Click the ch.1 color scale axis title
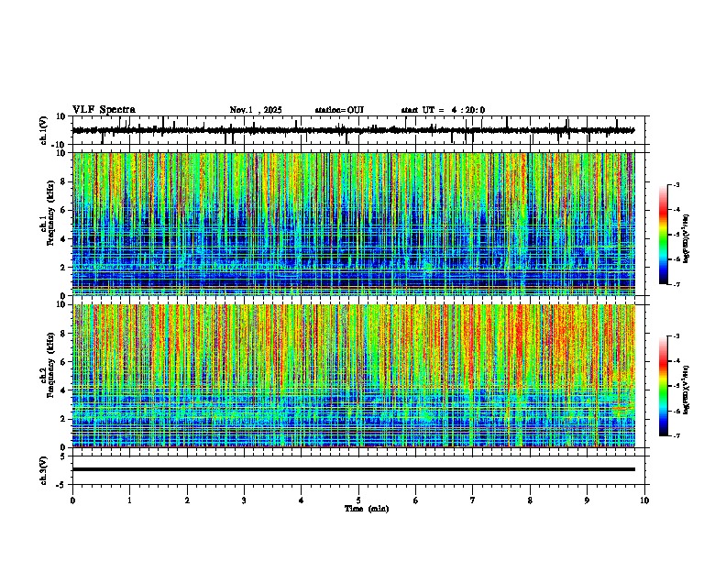Viewport: 726px width, 561px height. 687,238
